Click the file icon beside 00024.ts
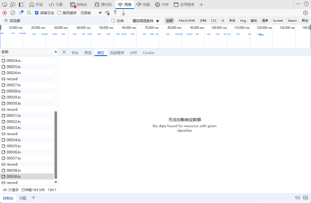The image size is (311, 203). point(3,60)
